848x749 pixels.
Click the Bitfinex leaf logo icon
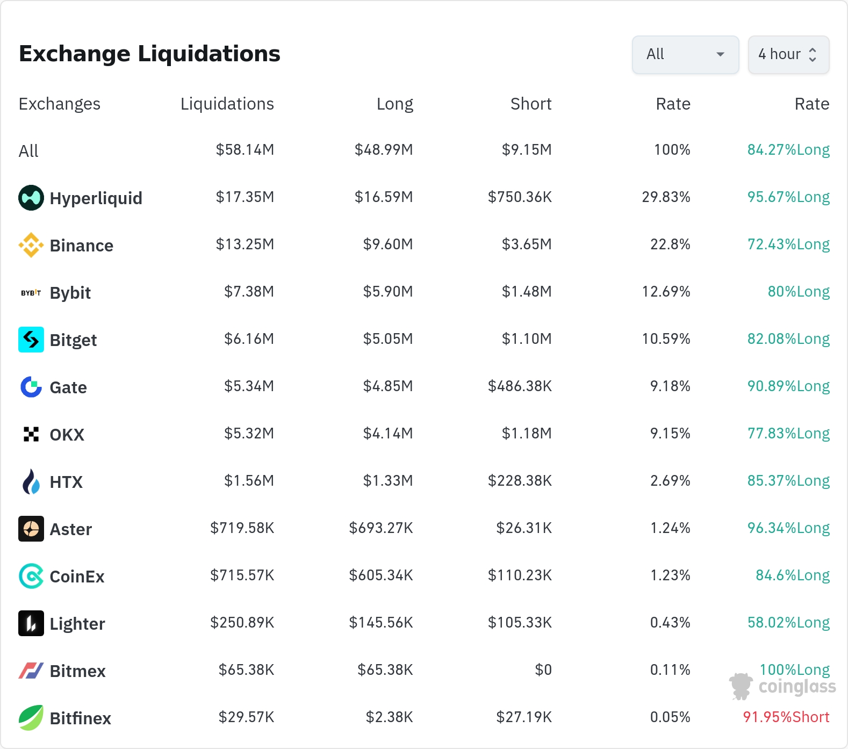click(x=31, y=718)
